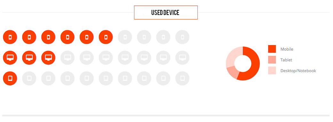Click the Tablet legend label

click(x=286, y=60)
